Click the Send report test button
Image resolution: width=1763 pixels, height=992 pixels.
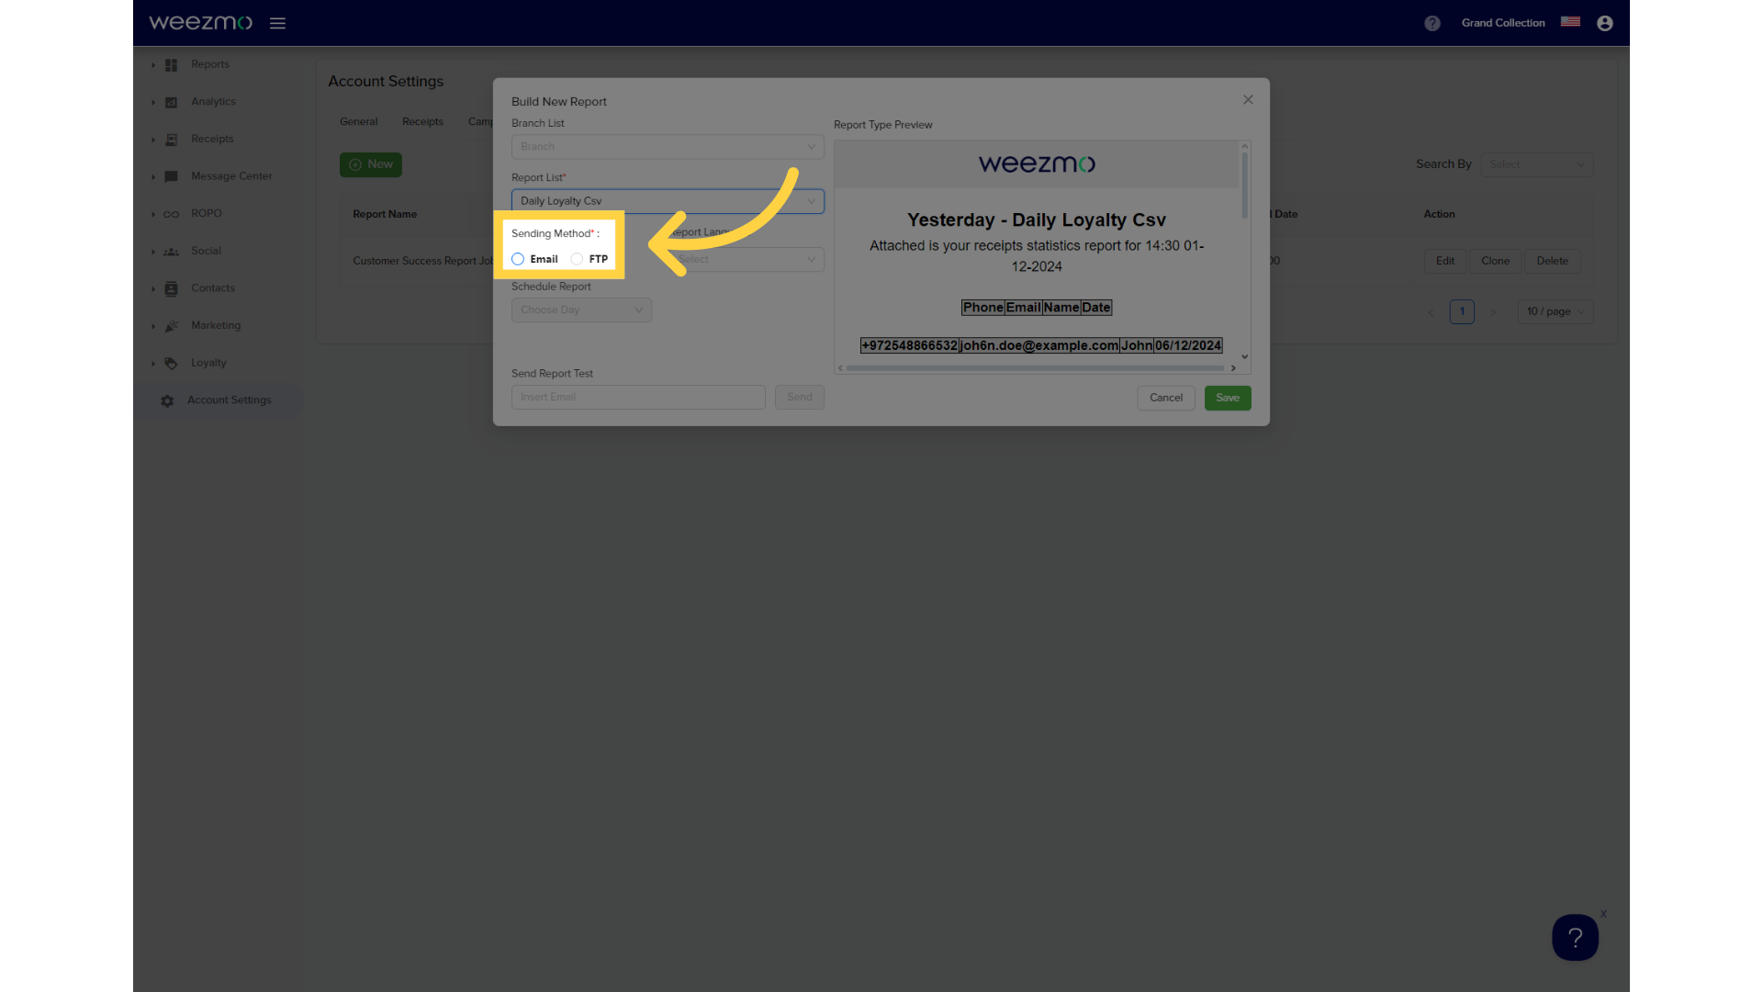coord(799,395)
